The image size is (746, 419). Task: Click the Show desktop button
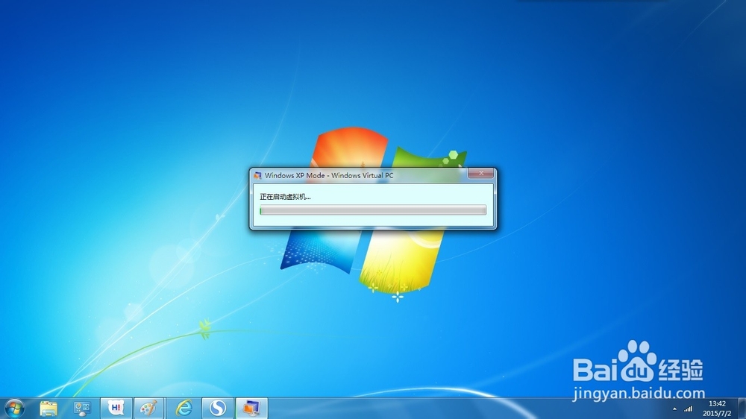[742, 408]
